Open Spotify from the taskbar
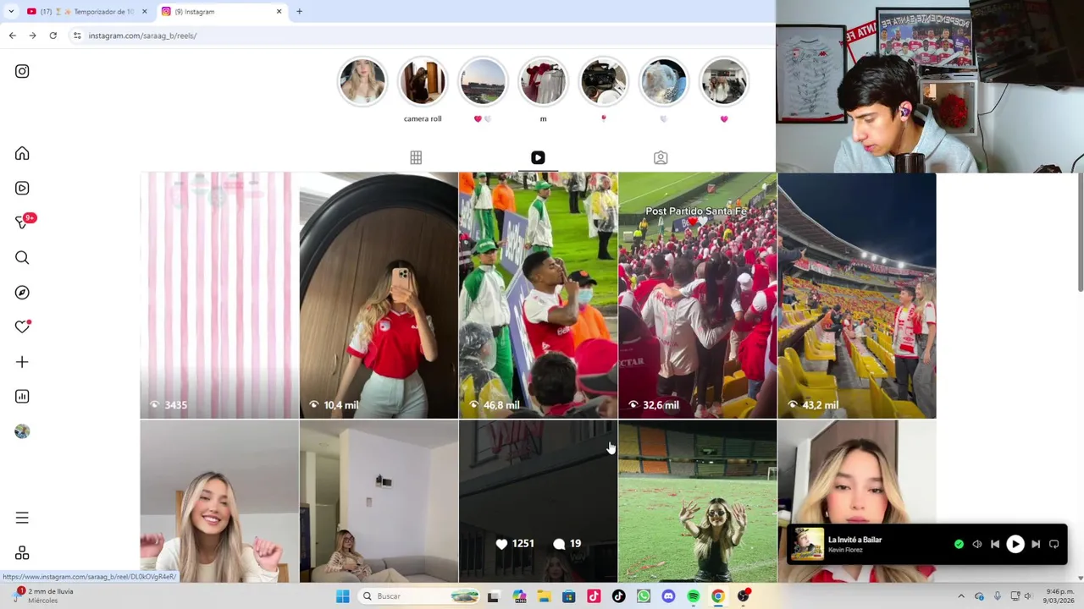This screenshot has height=609, width=1084. click(693, 596)
